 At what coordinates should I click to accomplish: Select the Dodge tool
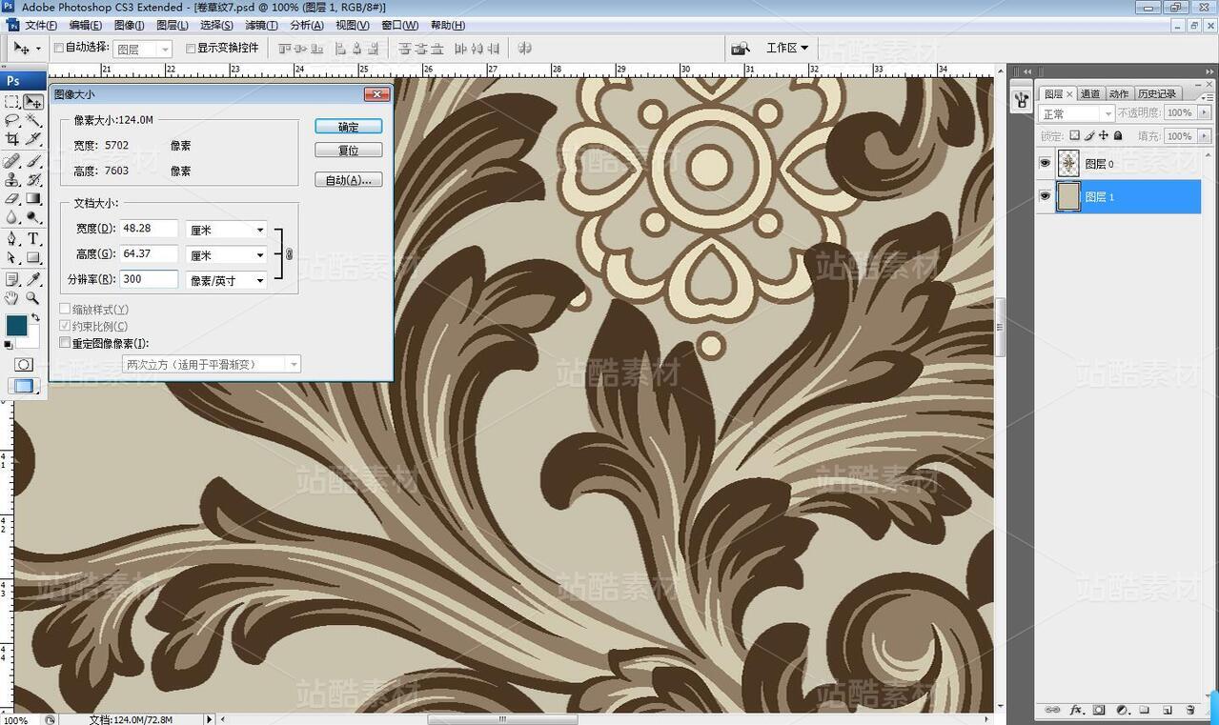(33, 217)
